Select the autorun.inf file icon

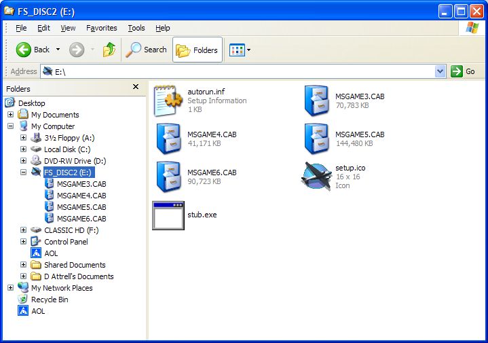tap(168, 101)
